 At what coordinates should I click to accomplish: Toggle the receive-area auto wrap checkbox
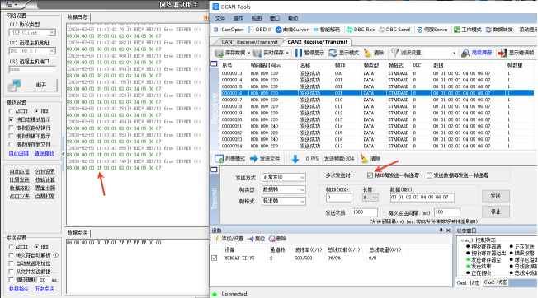(12, 128)
